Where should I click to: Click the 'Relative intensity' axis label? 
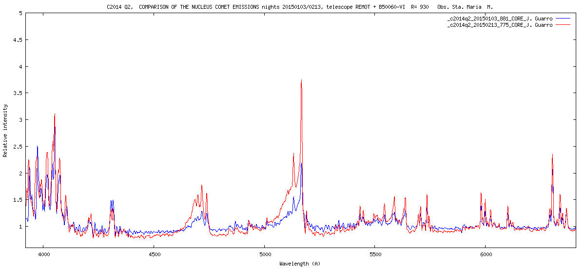point(5,130)
